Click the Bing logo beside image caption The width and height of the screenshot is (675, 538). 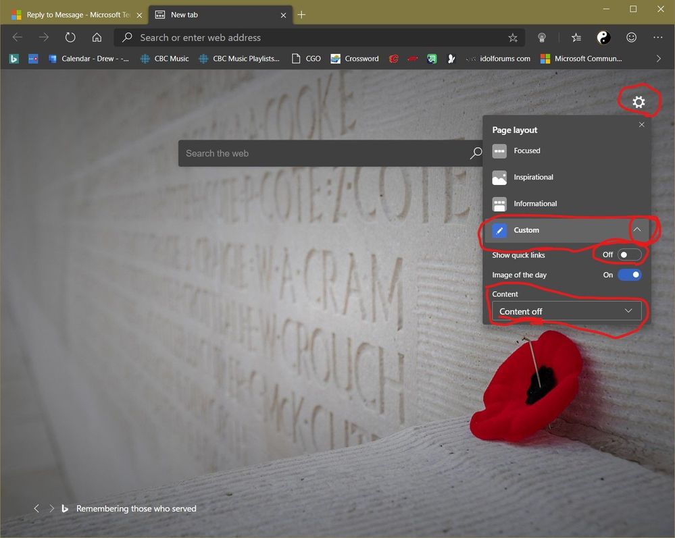pyautogui.click(x=65, y=508)
